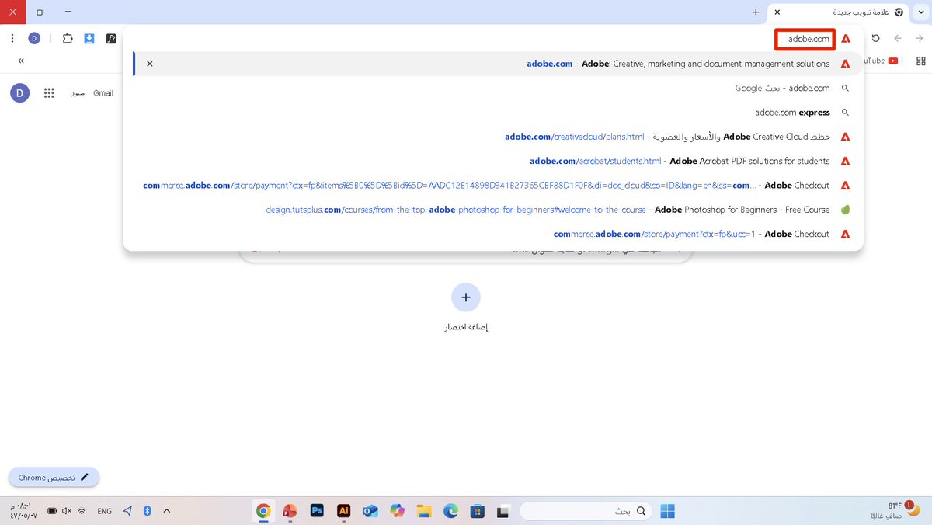Switch the ENG input language indicator

coord(104,511)
